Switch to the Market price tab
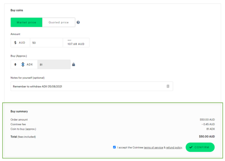 coord(26,22)
